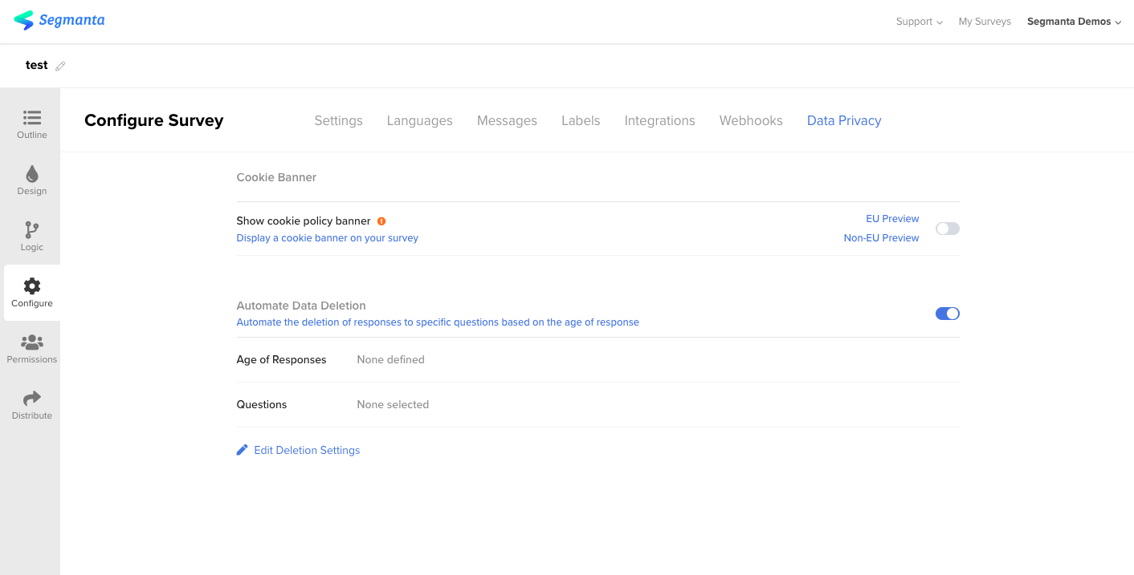Click Edit Deletion Settings link
1134x575 pixels.
pyautogui.click(x=307, y=450)
